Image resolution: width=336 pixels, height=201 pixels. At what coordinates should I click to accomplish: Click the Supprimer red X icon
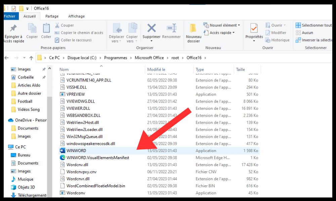tap(152, 28)
